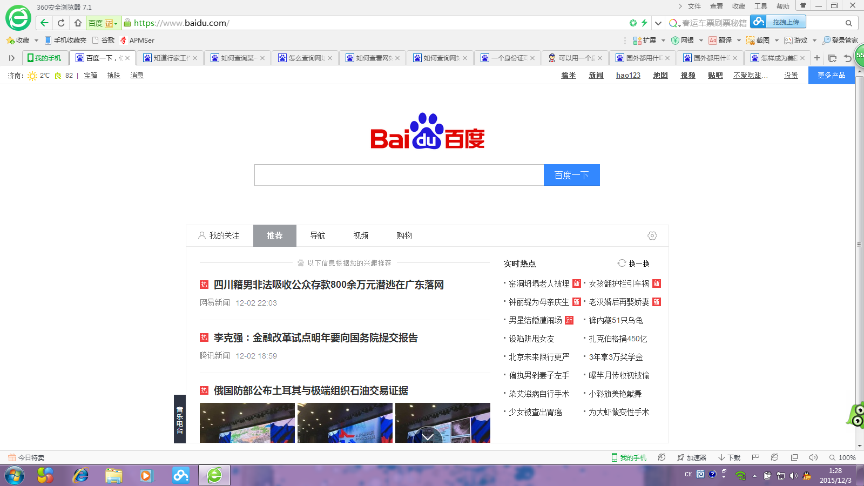
Task: Expand the 扩展 extensions dropdown arrow
Action: (x=663, y=40)
